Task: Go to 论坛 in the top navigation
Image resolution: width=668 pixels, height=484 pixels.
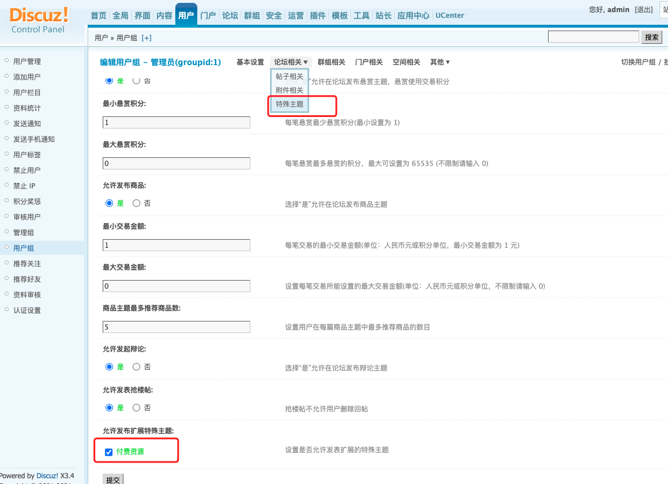Action: (230, 16)
